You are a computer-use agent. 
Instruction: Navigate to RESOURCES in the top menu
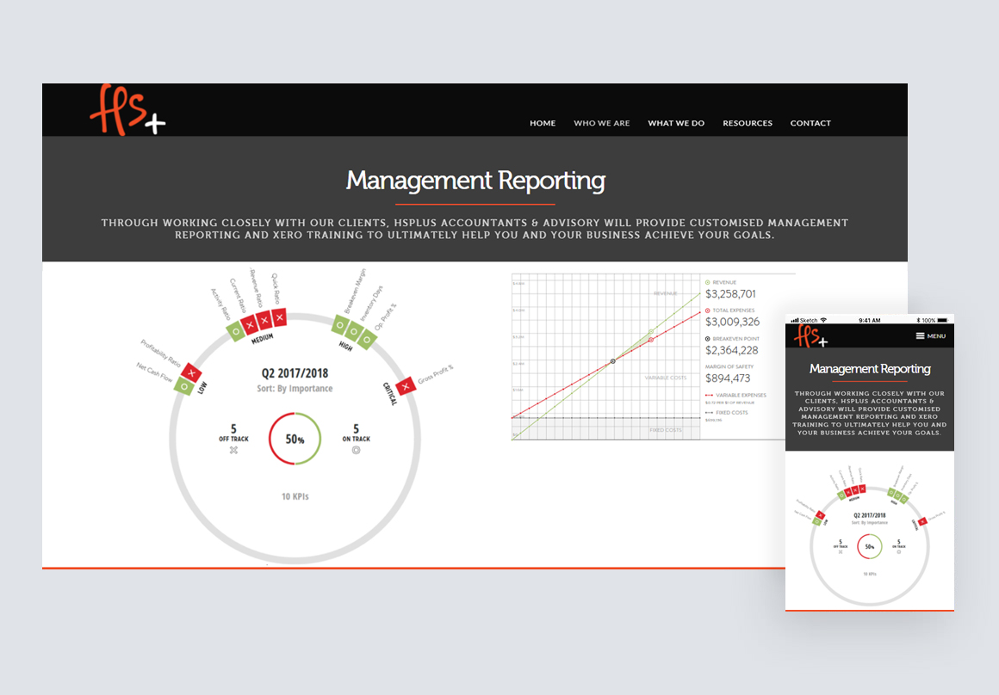[x=748, y=123]
